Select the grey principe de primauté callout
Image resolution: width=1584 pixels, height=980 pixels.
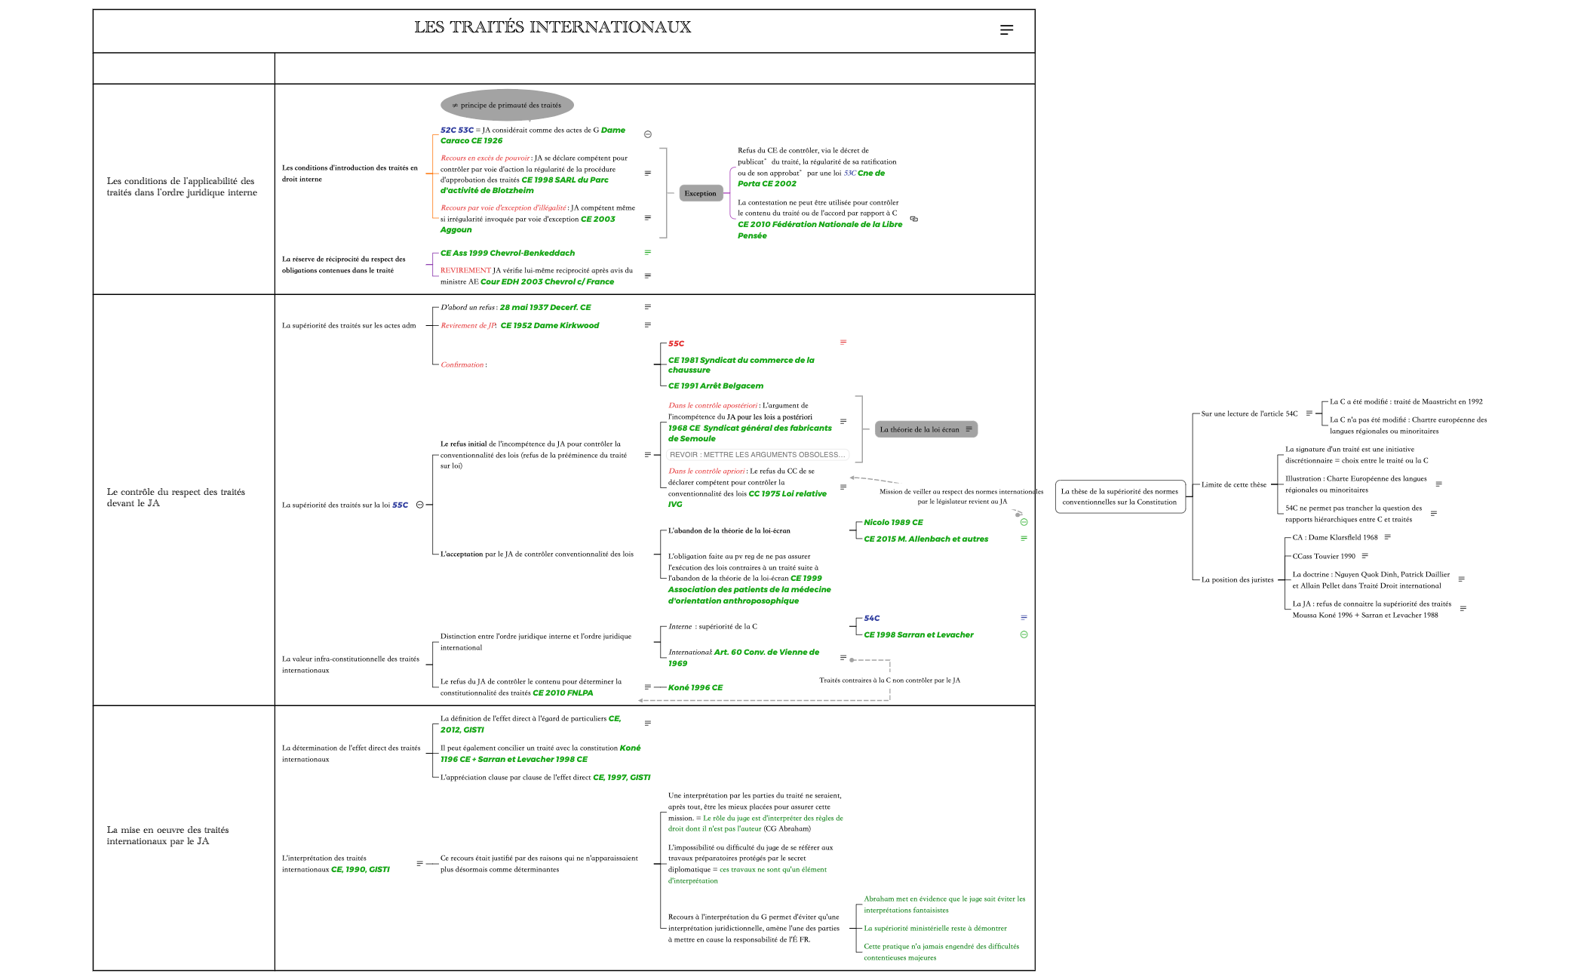(x=507, y=106)
